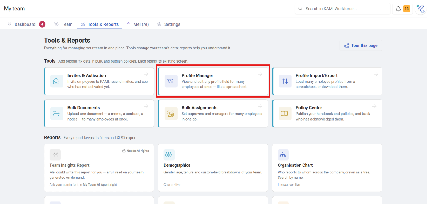The width and height of the screenshot is (427, 204).
Task: Click the Policy Center book icon
Action: (x=285, y=114)
